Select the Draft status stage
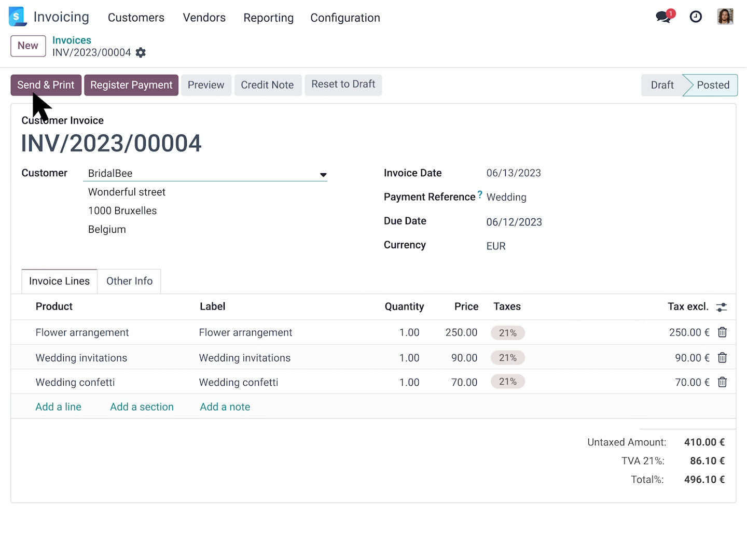 (662, 85)
